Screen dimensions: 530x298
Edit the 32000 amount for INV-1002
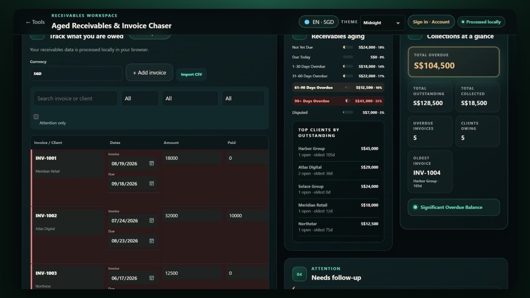(192, 215)
